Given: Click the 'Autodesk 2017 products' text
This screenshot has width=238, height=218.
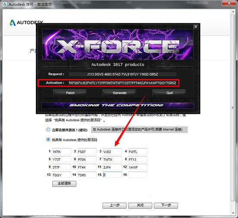Looking at the screenshot, I should 118,65.
